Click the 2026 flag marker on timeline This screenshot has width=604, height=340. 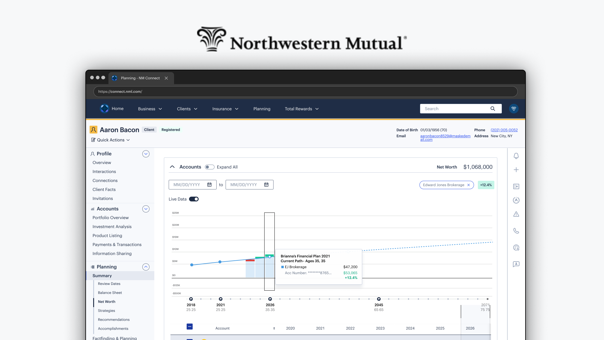(270, 299)
